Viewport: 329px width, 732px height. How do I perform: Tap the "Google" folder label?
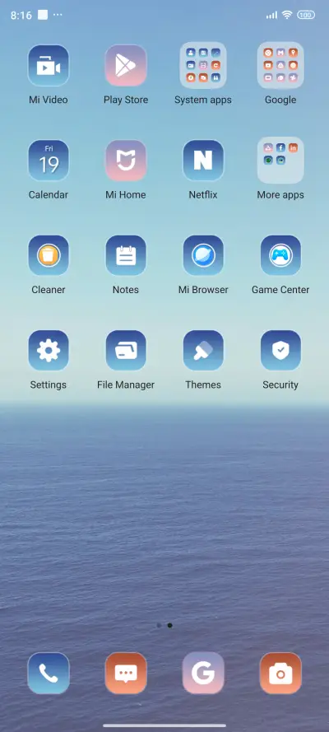tap(280, 100)
